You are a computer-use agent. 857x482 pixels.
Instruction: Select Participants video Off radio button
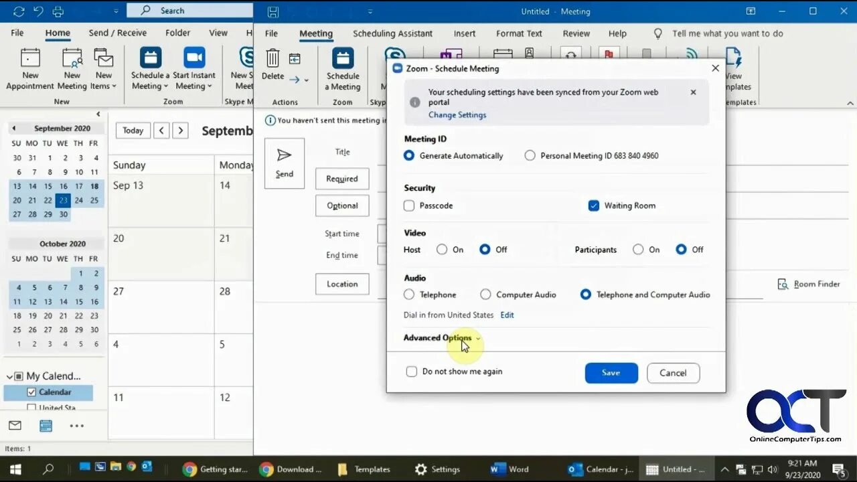pos(682,250)
